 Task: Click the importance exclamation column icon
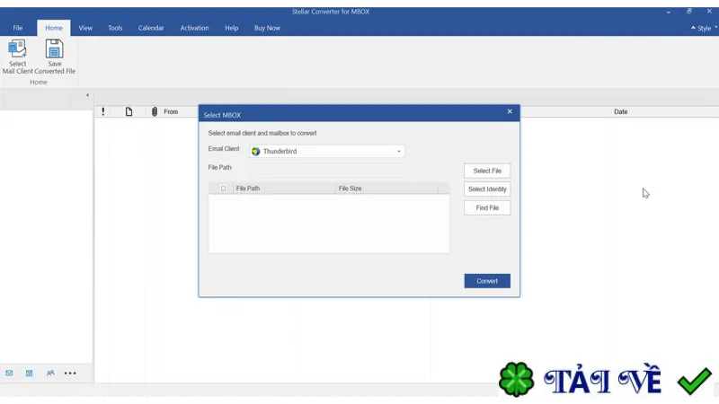(x=103, y=111)
